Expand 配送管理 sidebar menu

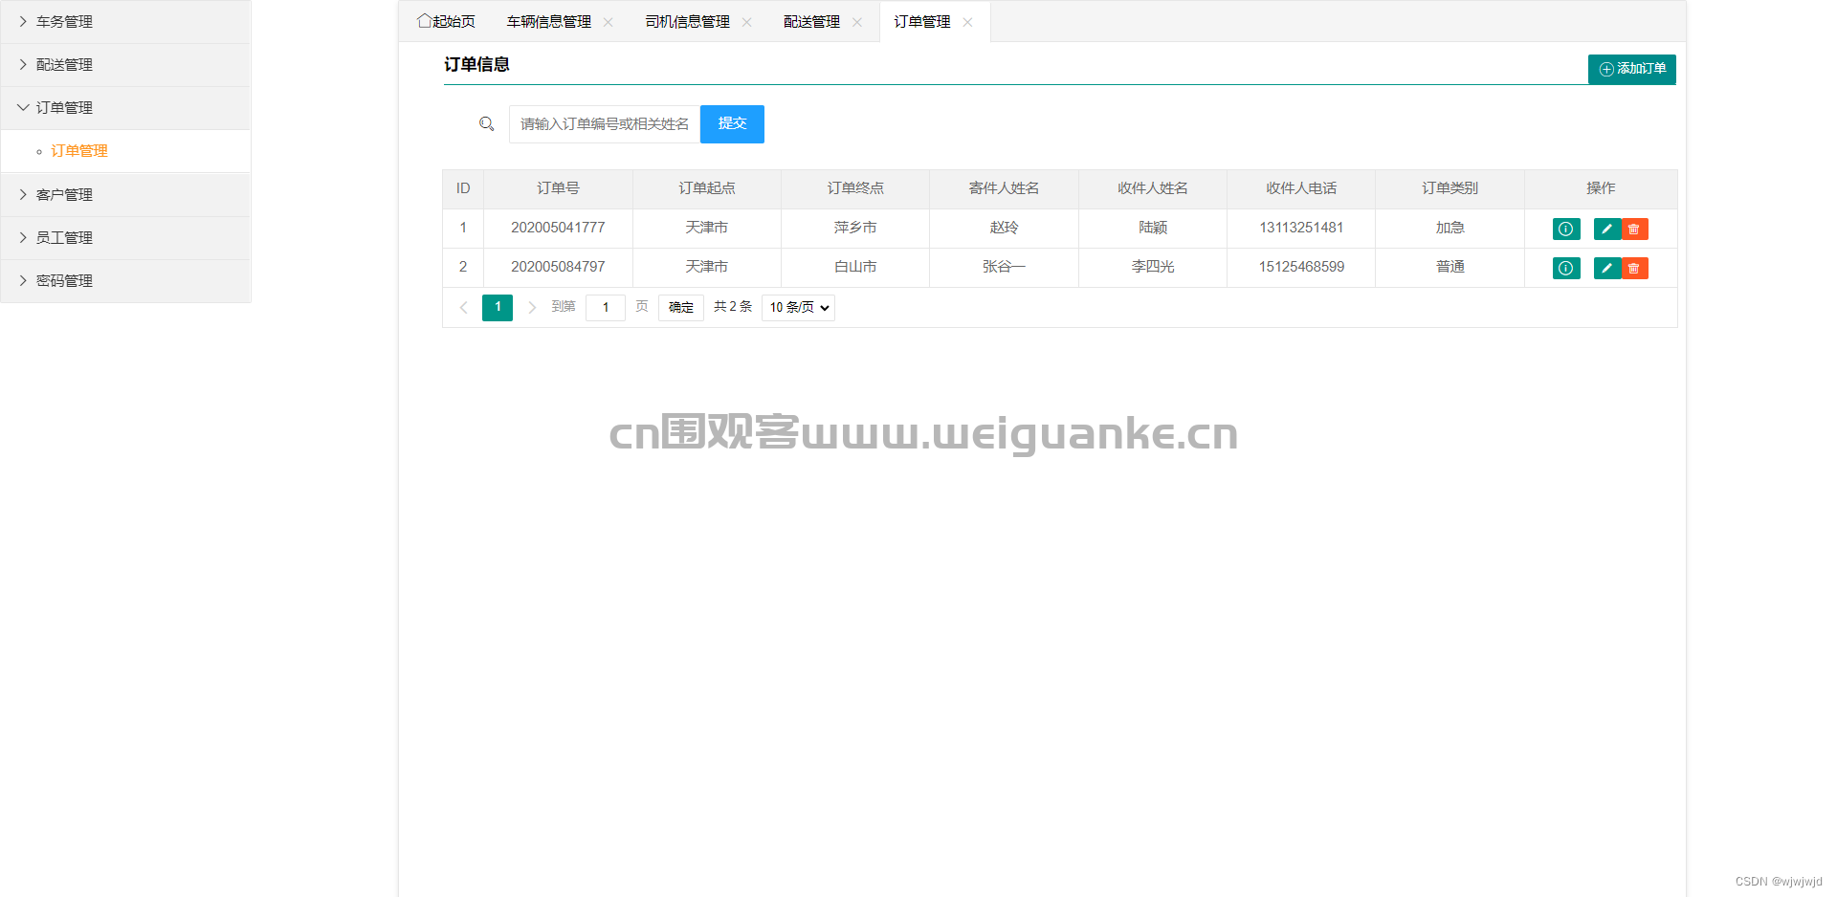coord(125,65)
